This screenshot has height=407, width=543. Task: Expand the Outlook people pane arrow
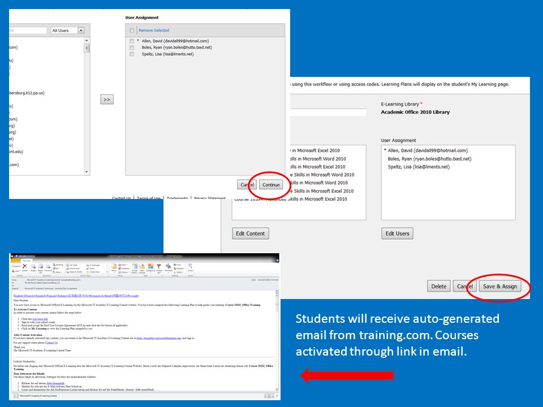pos(277,396)
